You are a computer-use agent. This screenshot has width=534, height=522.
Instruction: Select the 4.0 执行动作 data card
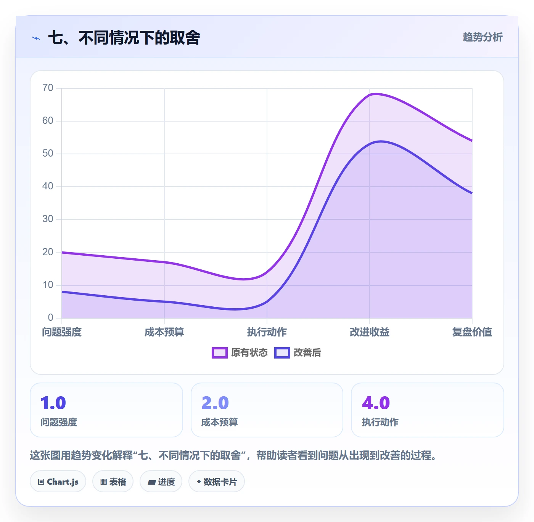click(428, 410)
